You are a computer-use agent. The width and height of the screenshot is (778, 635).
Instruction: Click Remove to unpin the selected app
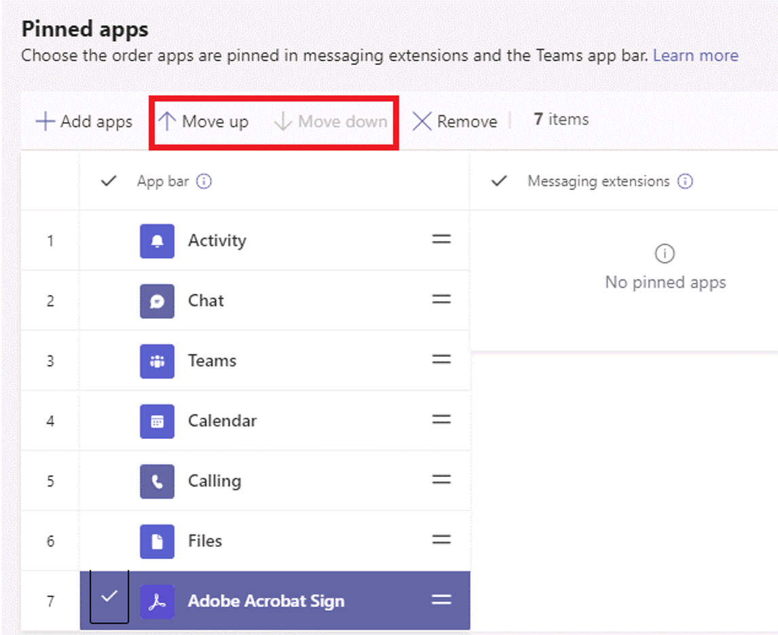click(456, 121)
